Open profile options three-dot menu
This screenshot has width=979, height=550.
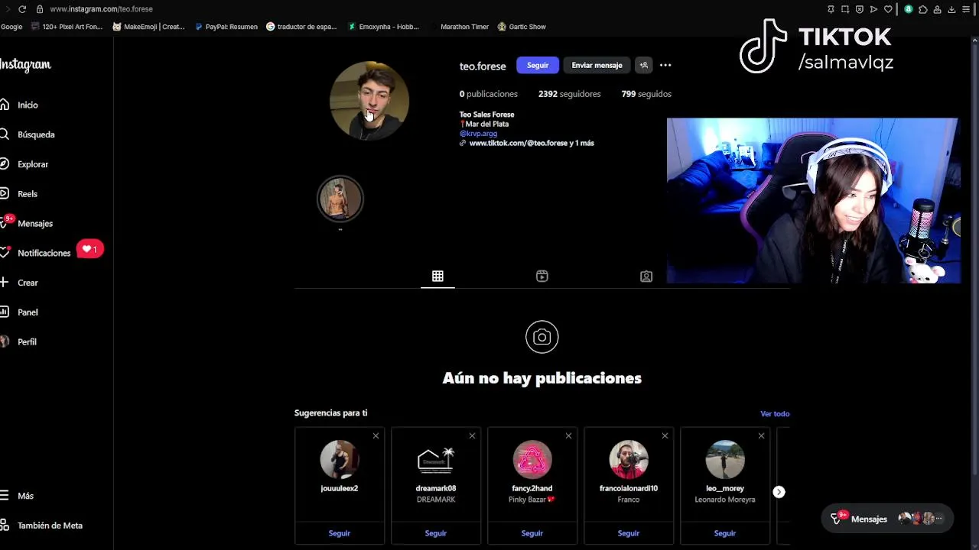pos(665,65)
